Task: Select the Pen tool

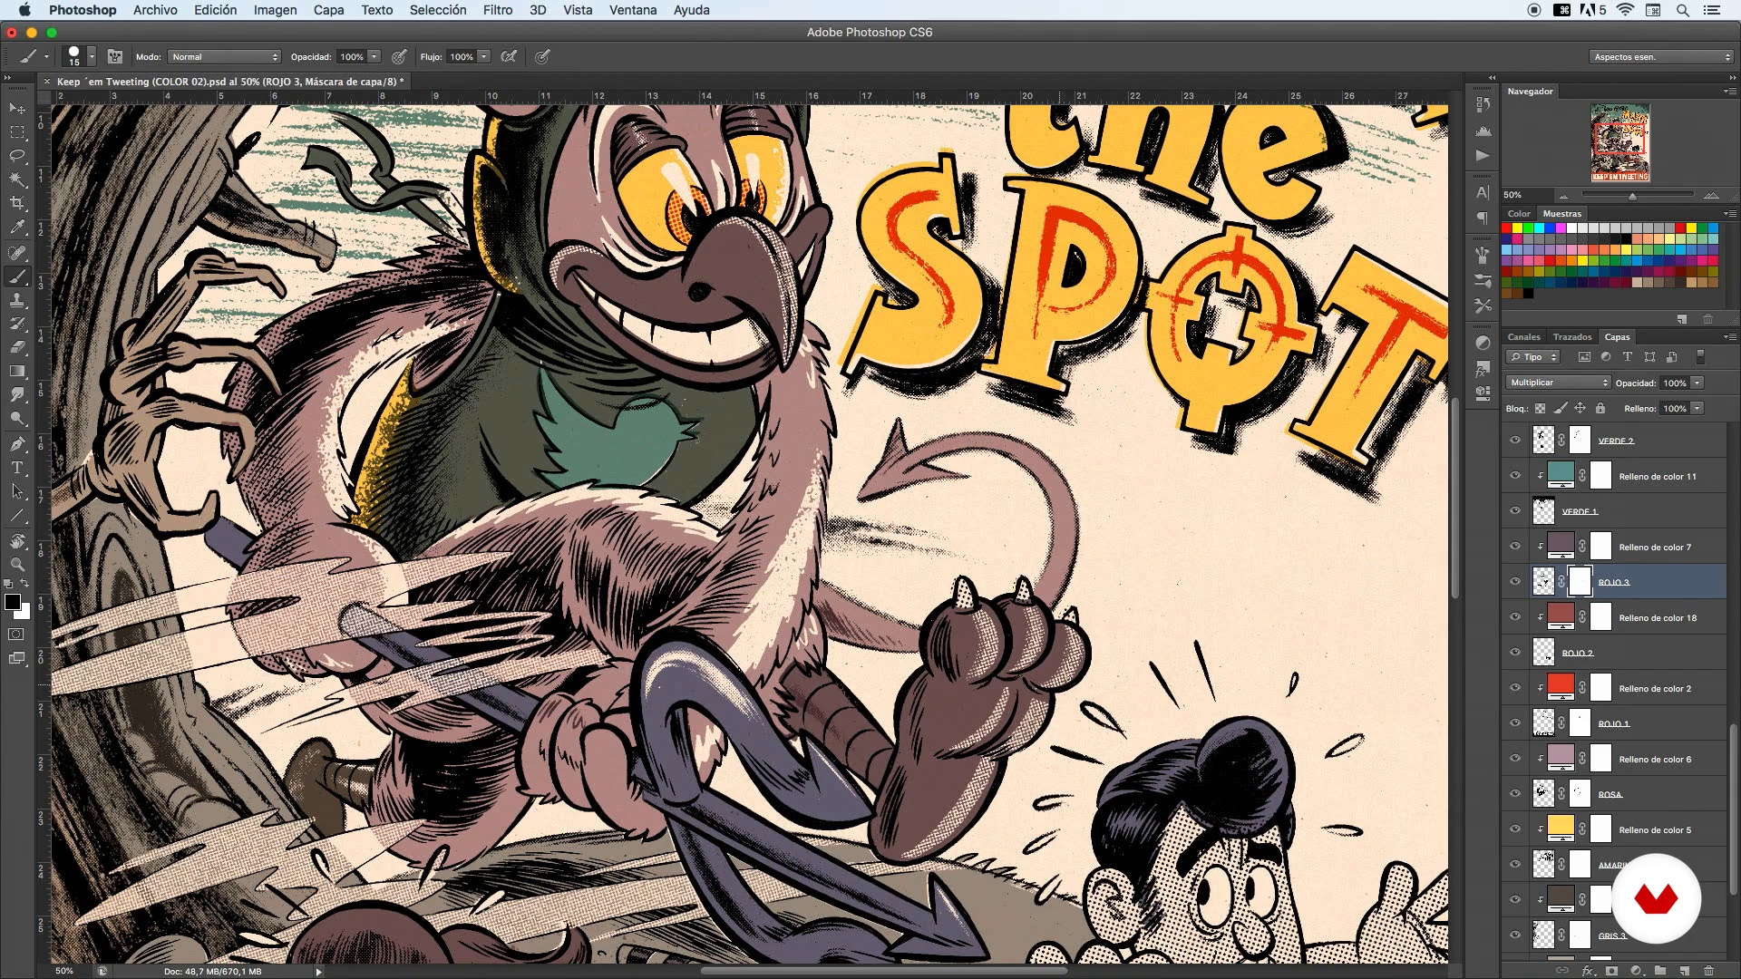Action: [17, 444]
